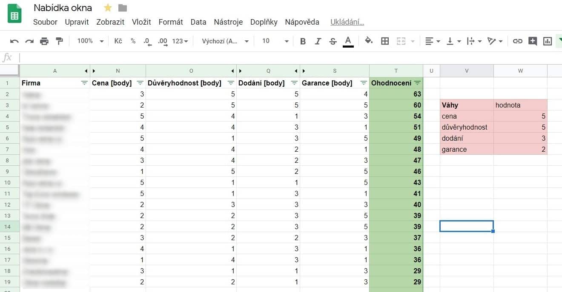Toggle strikethrough formatting

(x=333, y=41)
